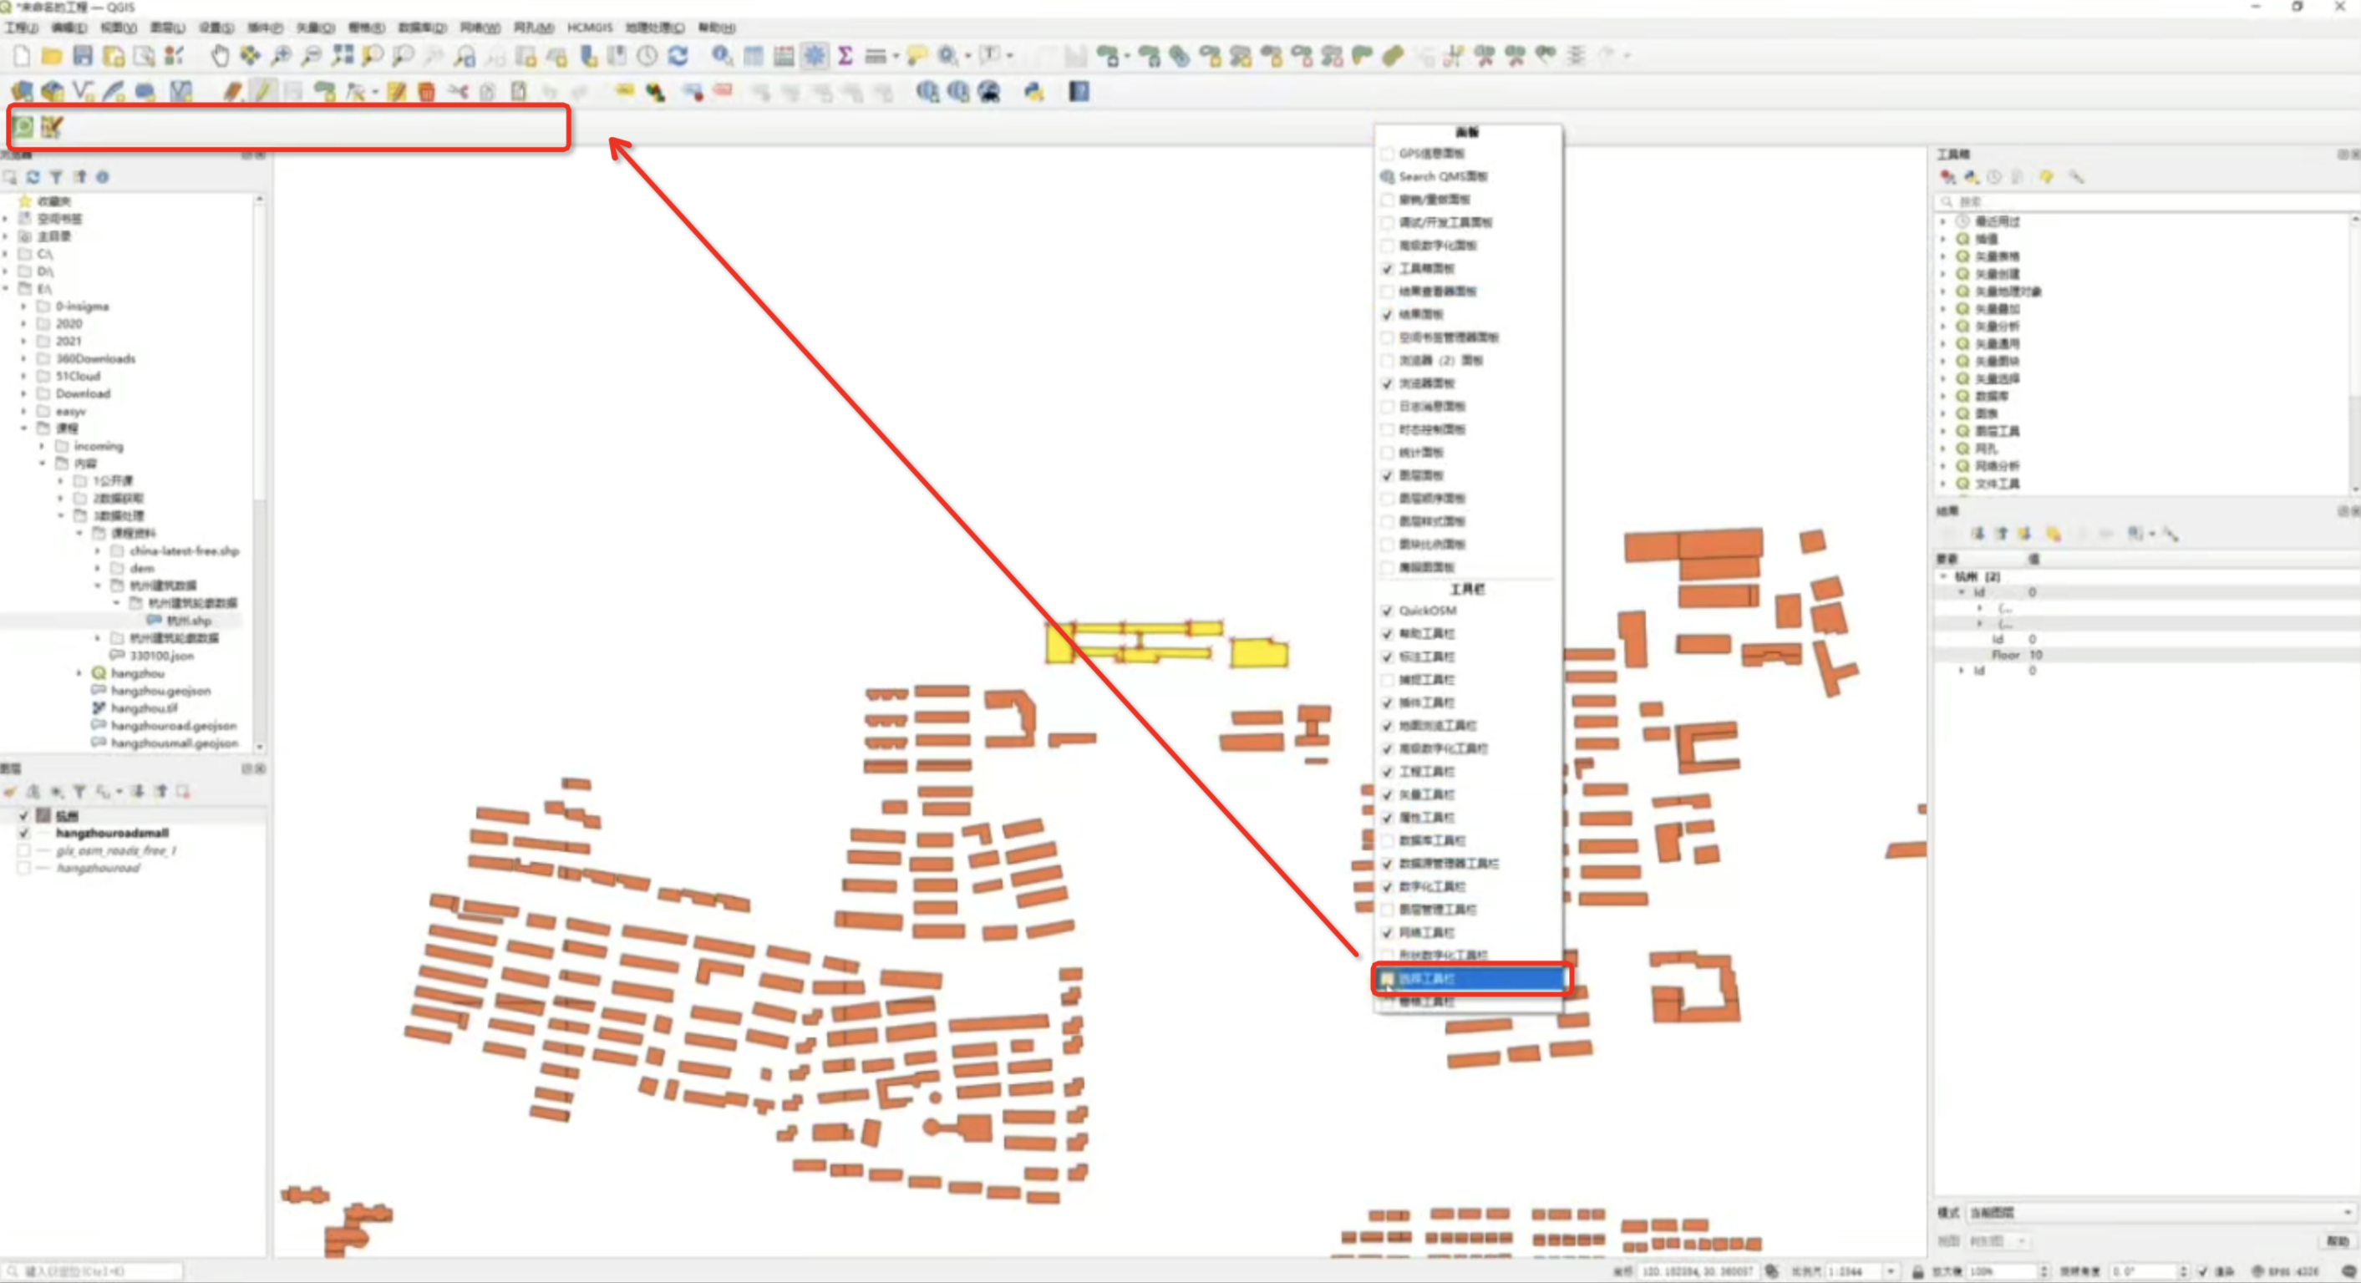Expand the Download folder in browser
2361x1283 pixels.
25,394
